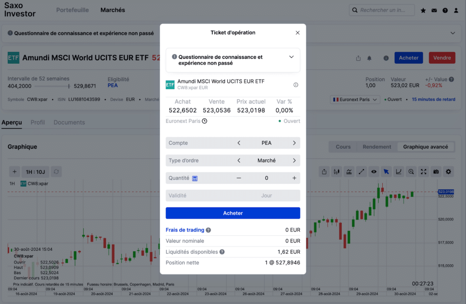Take chart snapshot with camera icon
Image resolution: width=466 pixels, height=304 pixels.
[436, 172]
